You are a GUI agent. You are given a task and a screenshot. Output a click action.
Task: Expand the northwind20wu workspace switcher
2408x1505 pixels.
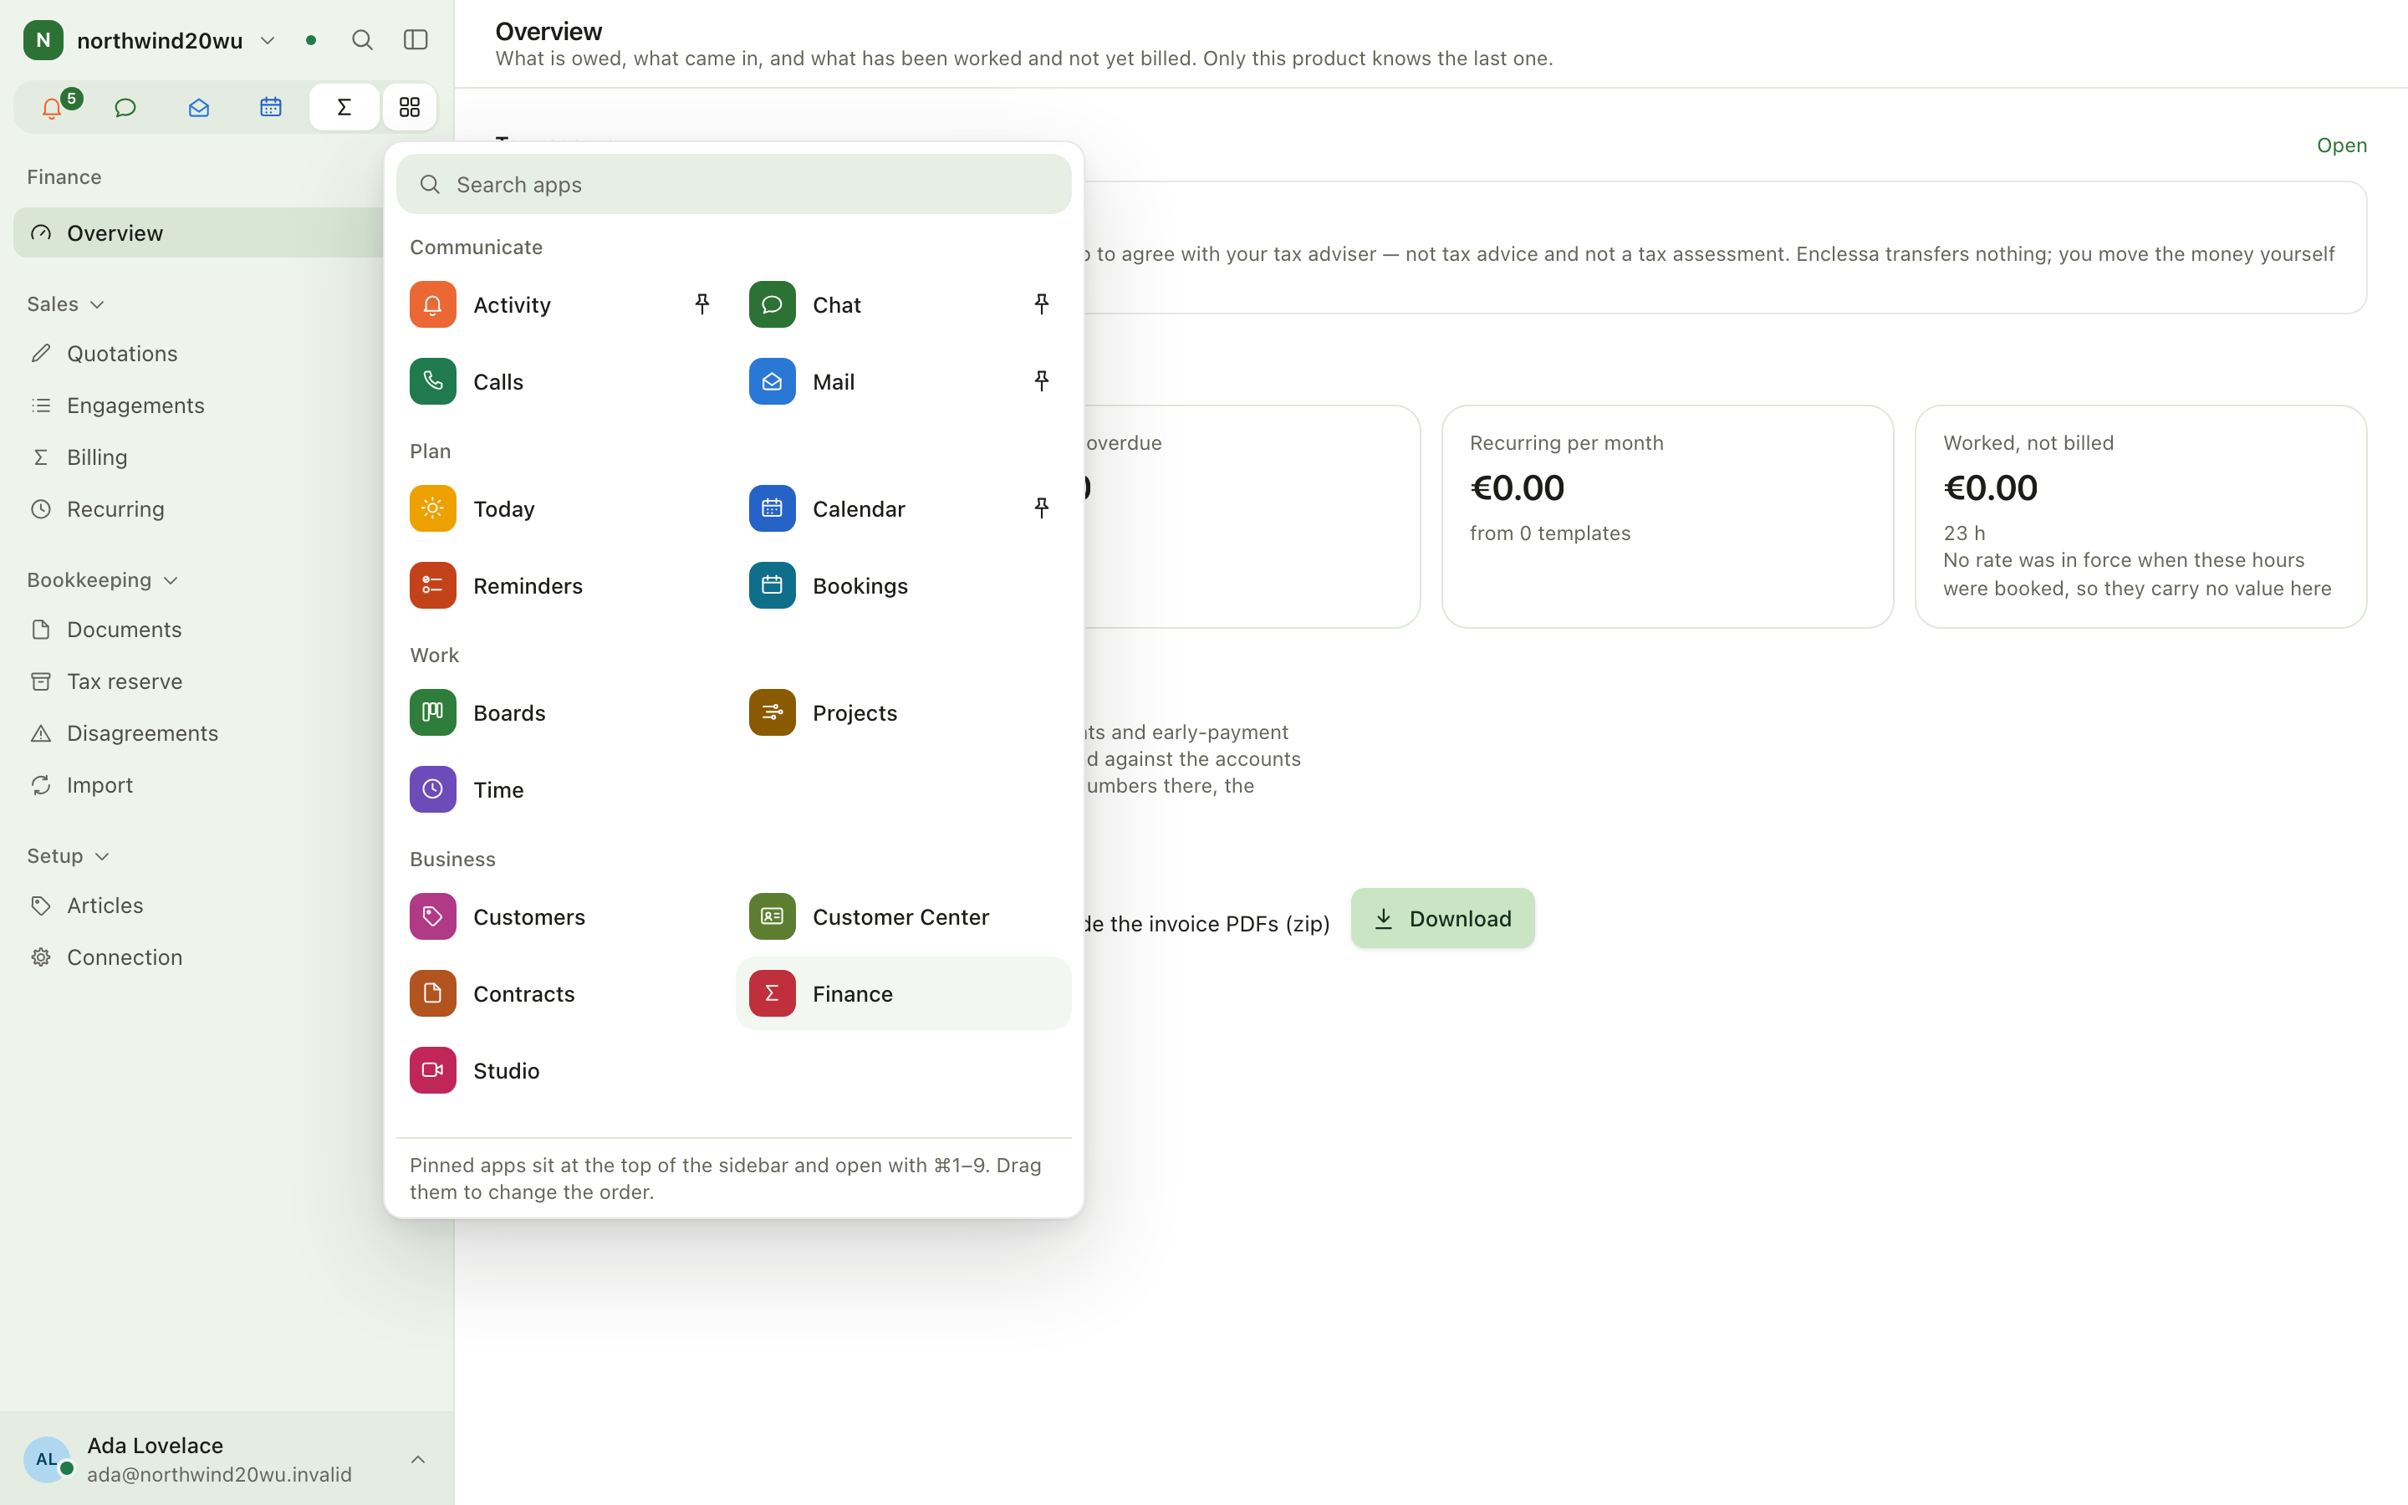coord(150,40)
